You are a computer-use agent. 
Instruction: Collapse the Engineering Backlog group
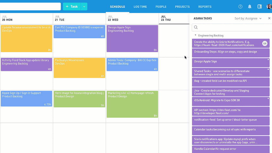[195, 35]
